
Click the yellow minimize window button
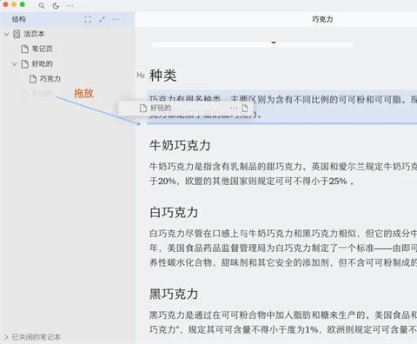click(x=14, y=4)
